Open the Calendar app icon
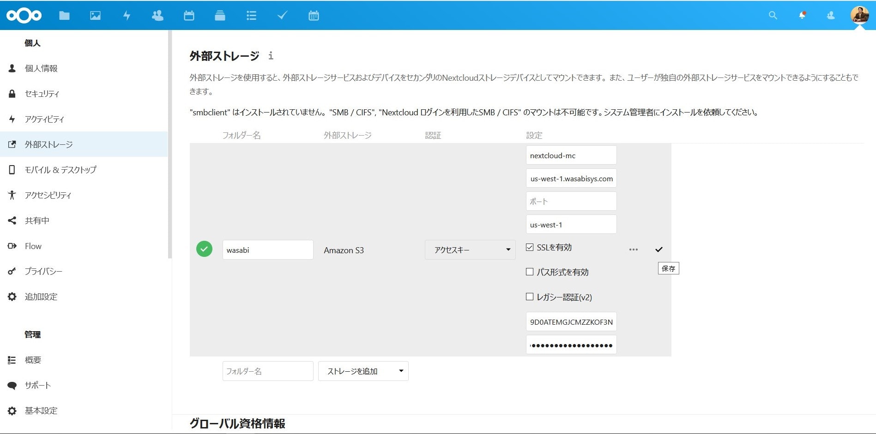Viewport: 876px width, 434px height. coord(189,16)
